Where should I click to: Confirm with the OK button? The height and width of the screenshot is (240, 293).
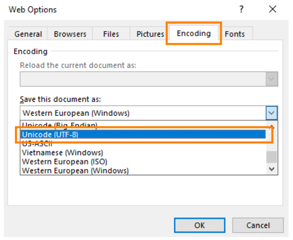point(200,225)
